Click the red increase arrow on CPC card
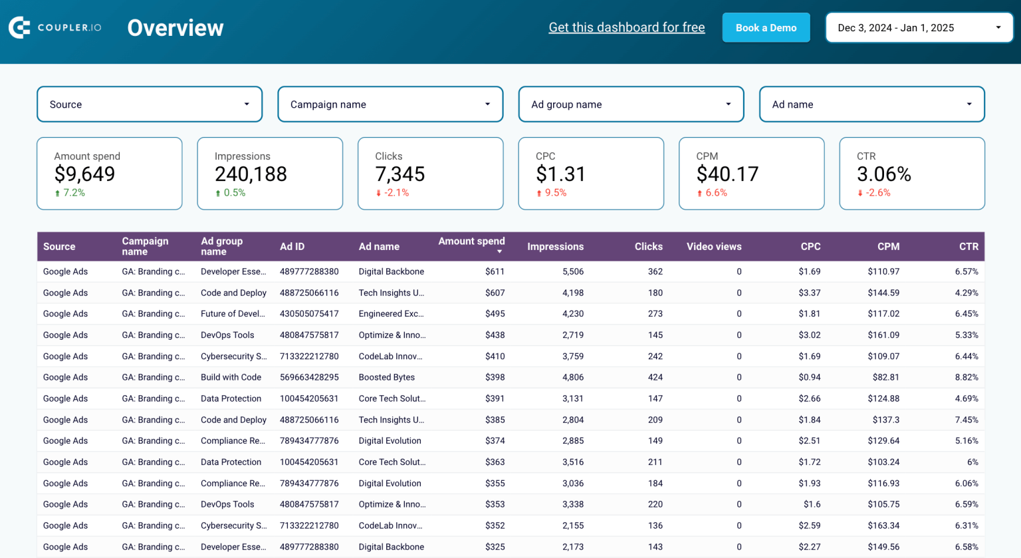The width and height of the screenshot is (1021, 558). click(540, 192)
